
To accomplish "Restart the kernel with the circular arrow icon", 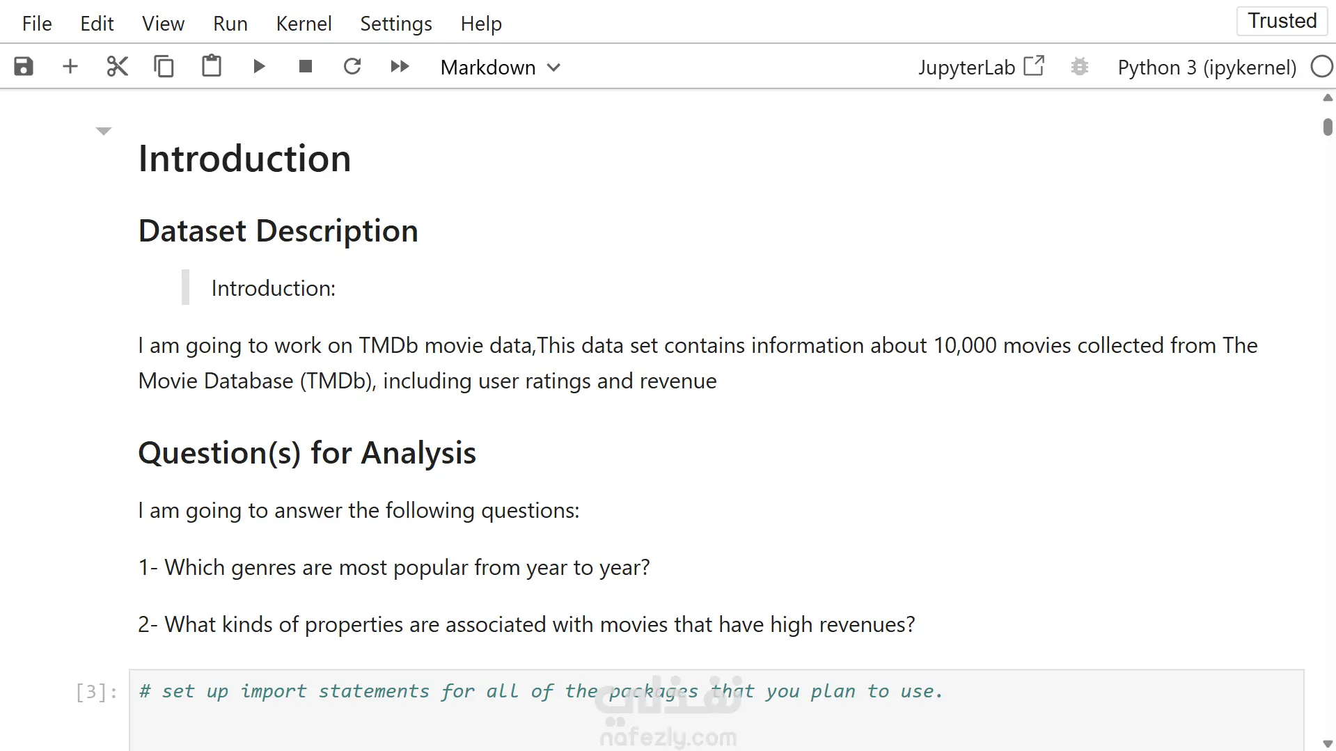I will (352, 67).
